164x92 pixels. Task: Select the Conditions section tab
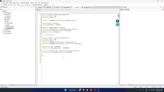coord(52,10)
